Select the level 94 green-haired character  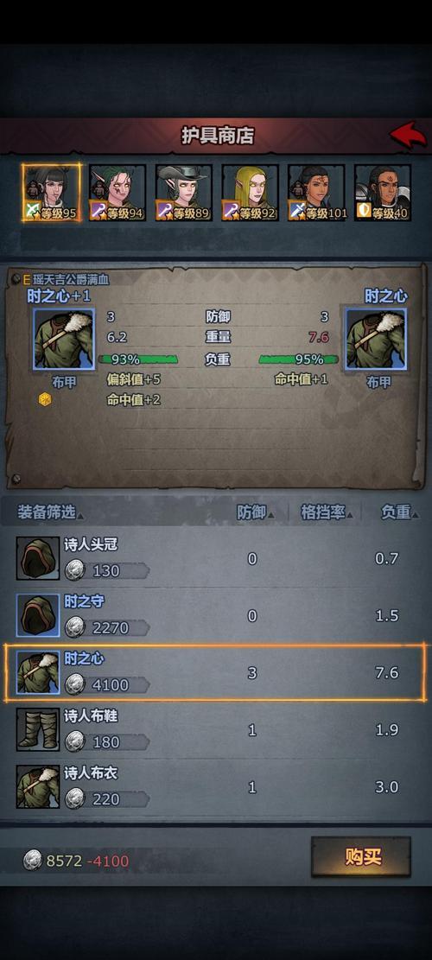point(118,192)
